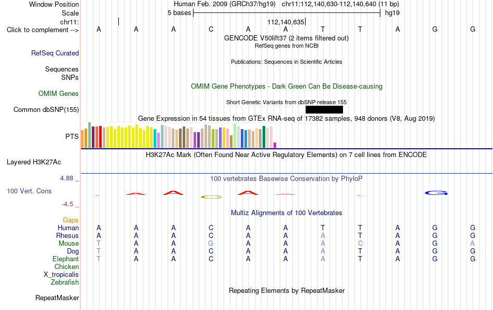493x310 pixels.
Task: Click 'Multiz Alignments of 100 Vertebrates' title
Action: (286, 213)
